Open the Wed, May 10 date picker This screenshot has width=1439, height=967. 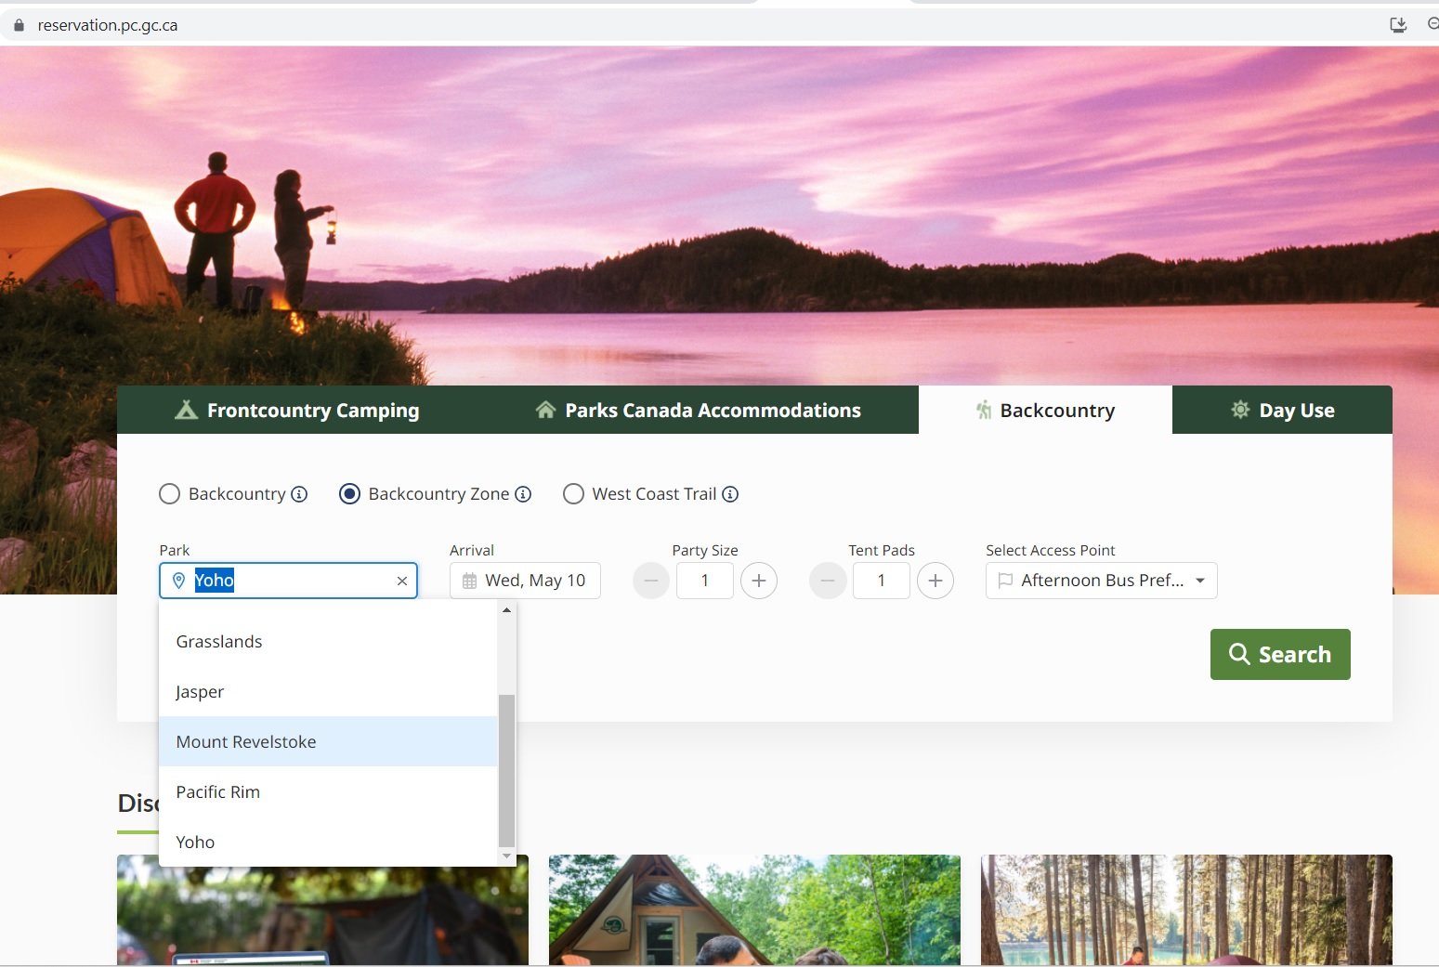[x=525, y=580]
